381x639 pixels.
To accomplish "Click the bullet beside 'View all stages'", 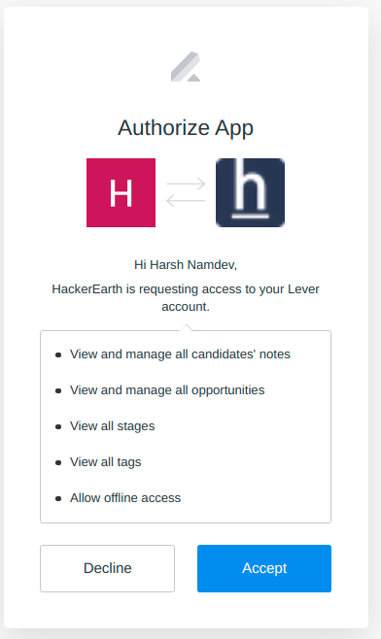I will tap(58, 426).
